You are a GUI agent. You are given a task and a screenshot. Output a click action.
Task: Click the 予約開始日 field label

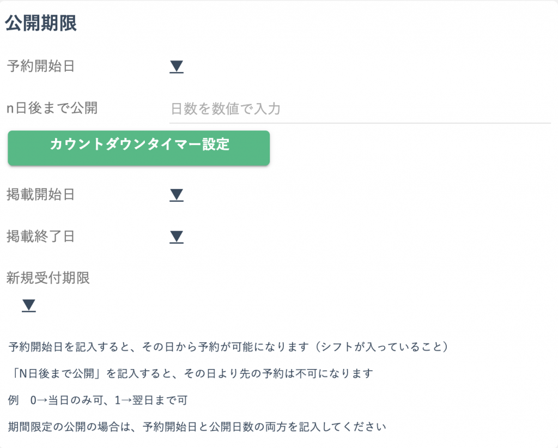(41, 66)
